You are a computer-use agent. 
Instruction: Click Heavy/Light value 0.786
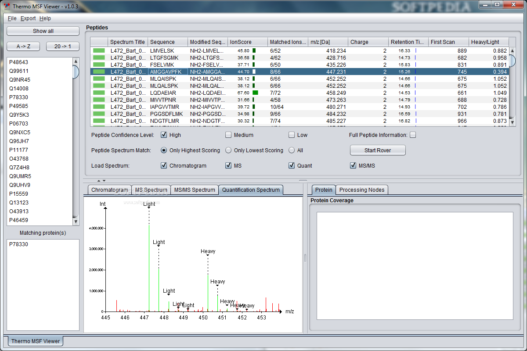[500, 107]
